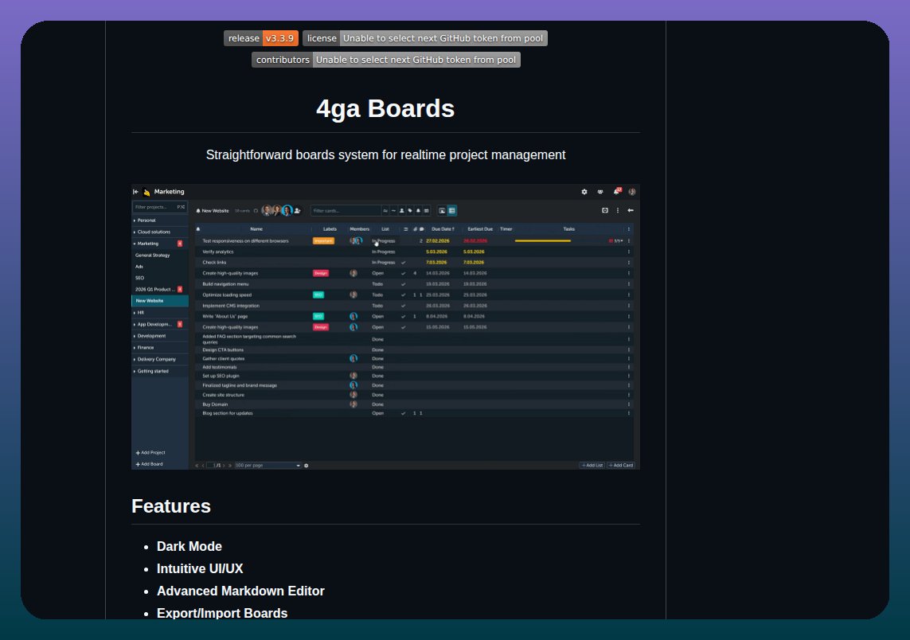
Task: Click the Advanced Markdown Editor feature text
Action: (x=240, y=591)
